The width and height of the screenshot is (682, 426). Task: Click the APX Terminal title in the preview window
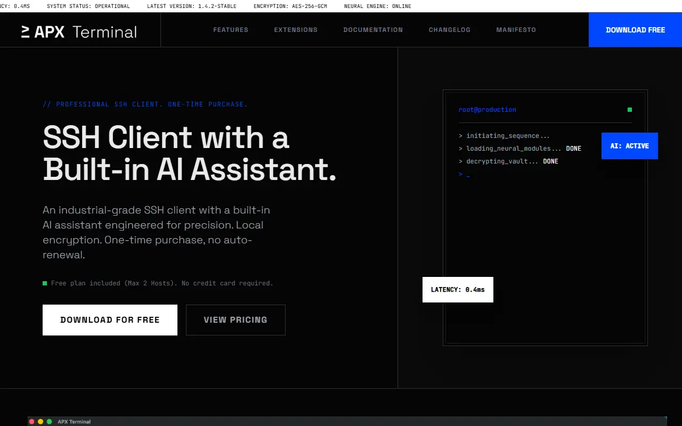point(74,422)
